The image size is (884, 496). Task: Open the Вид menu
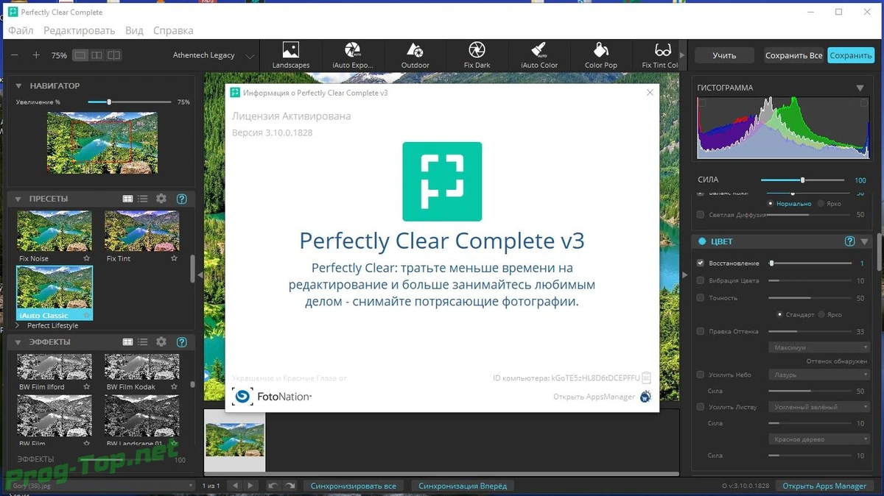pos(134,31)
